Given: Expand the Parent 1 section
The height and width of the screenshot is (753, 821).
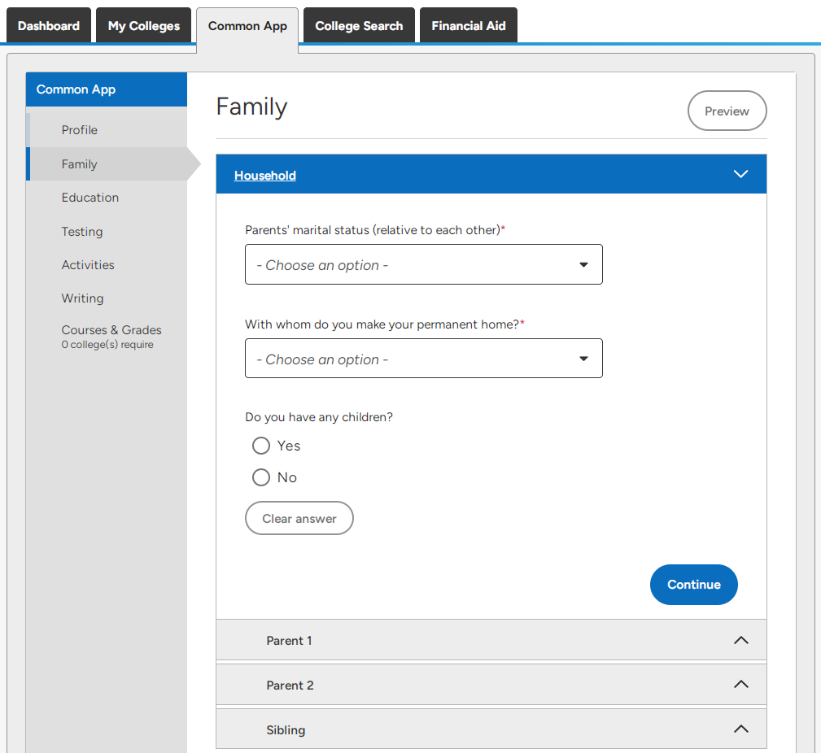Looking at the screenshot, I should pyautogui.click(x=491, y=640).
